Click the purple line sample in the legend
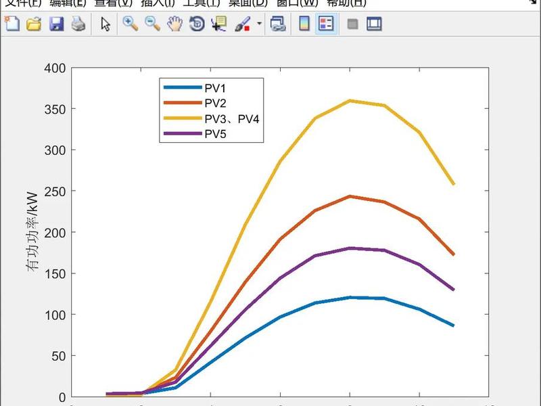The image size is (541, 406). [x=183, y=133]
